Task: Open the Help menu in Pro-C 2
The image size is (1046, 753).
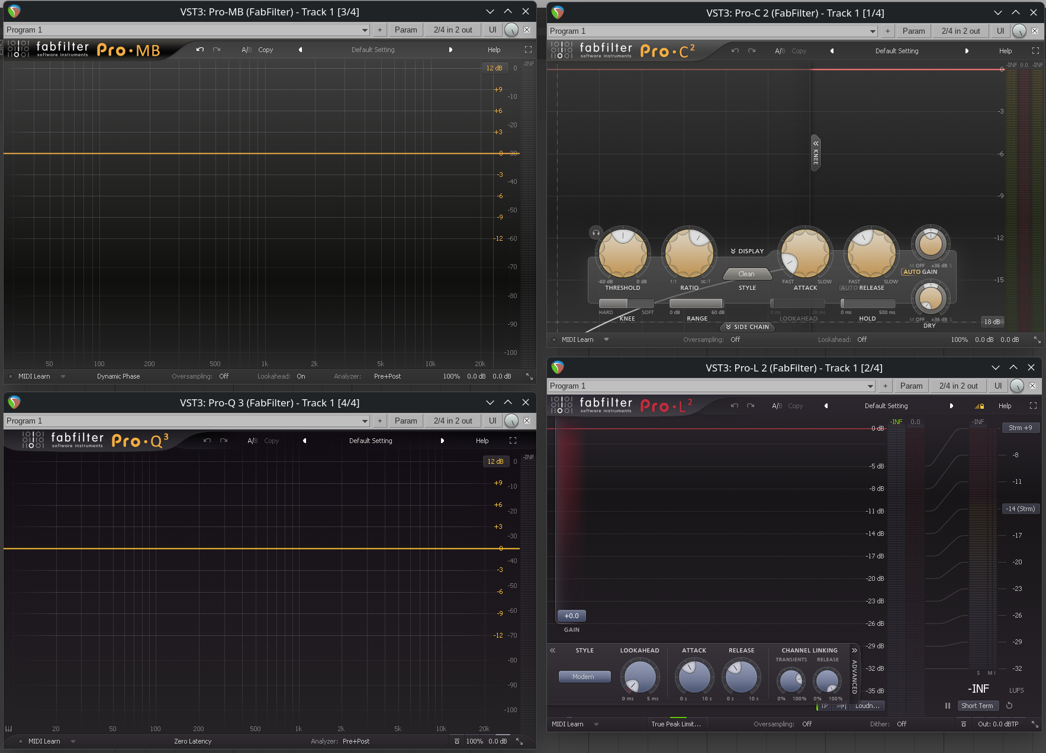Action: (x=1006, y=51)
